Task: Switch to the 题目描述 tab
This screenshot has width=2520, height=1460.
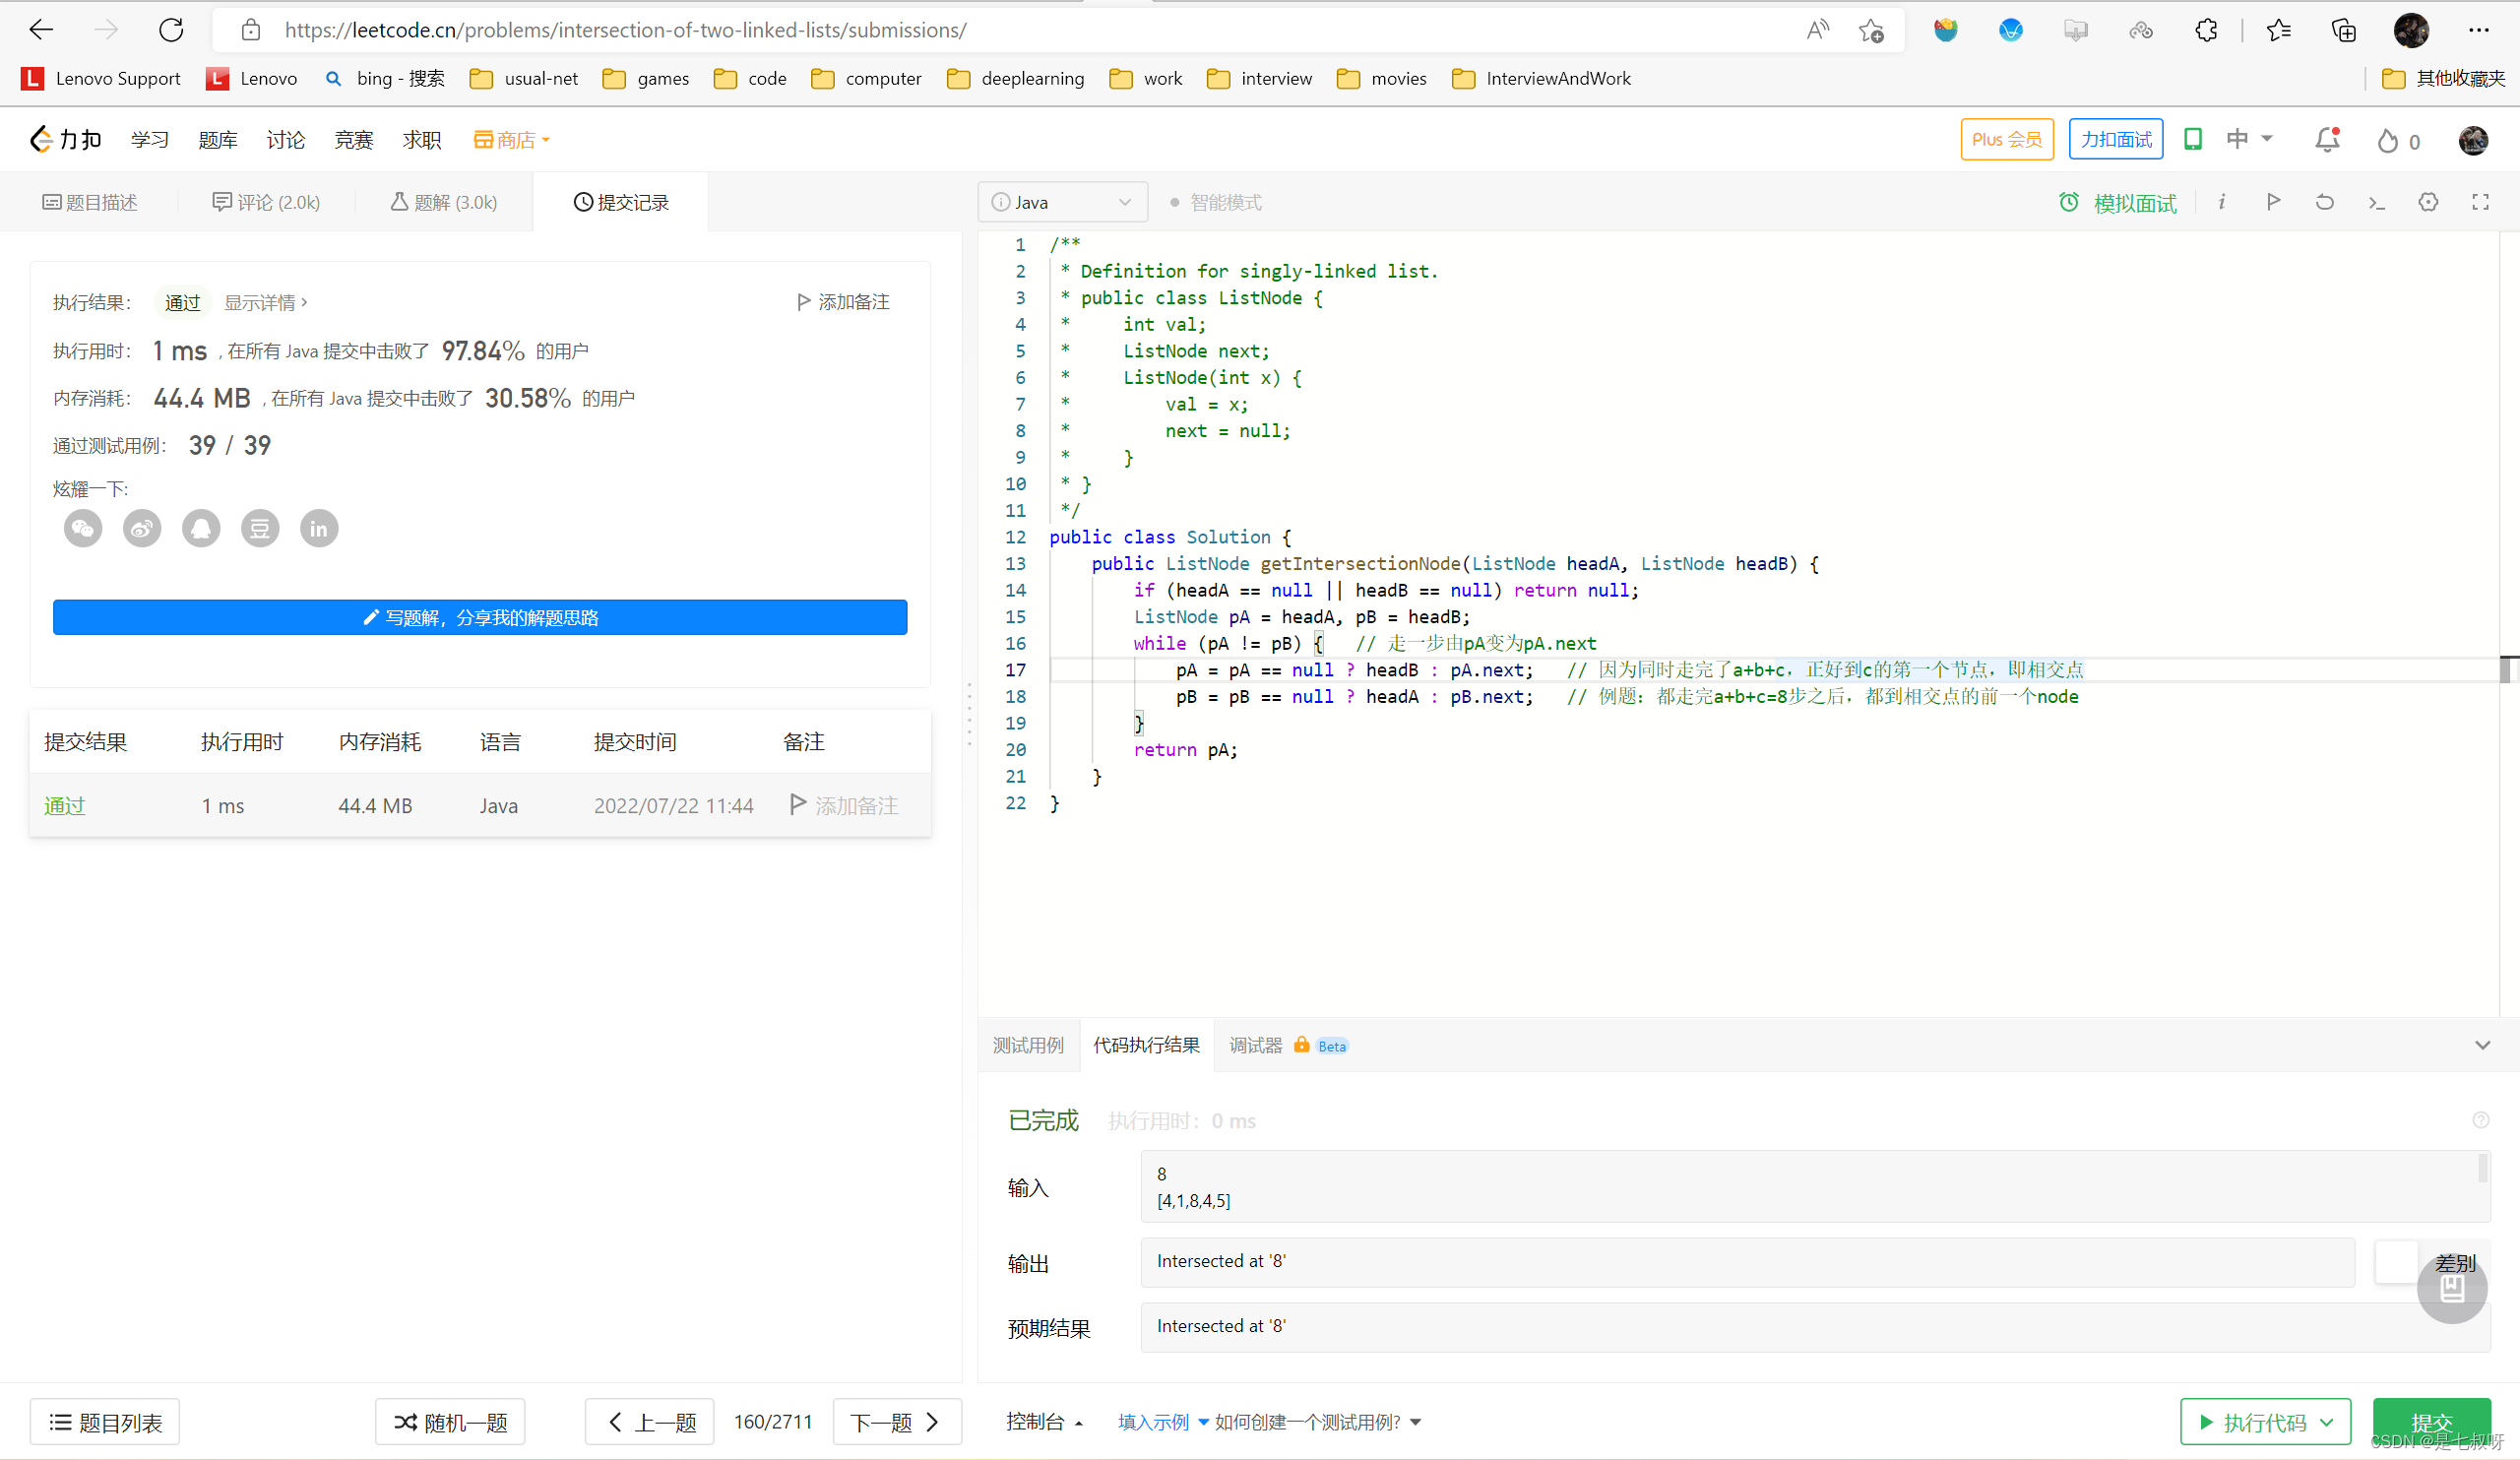Action: pyautogui.click(x=90, y=203)
